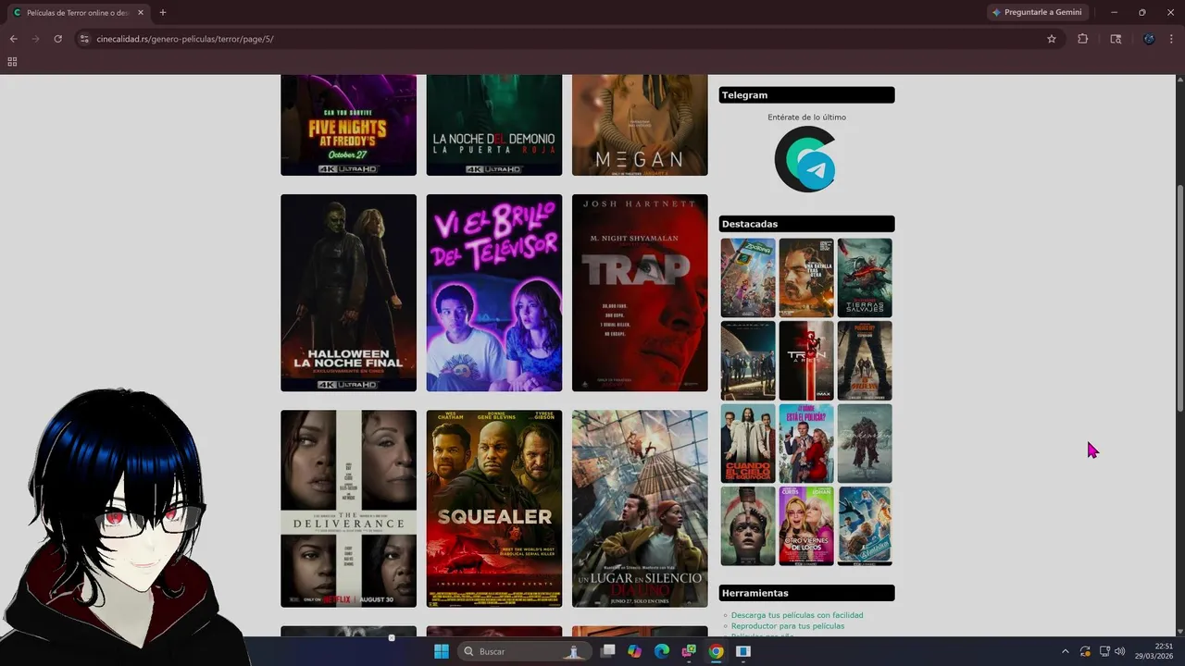Open Microsoft Edge from the taskbar
The width and height of the screenshot is (1185, 666).
pyautogui.click(x=662, y=651)
